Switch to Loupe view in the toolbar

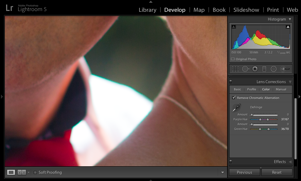(x=11, y=172)
